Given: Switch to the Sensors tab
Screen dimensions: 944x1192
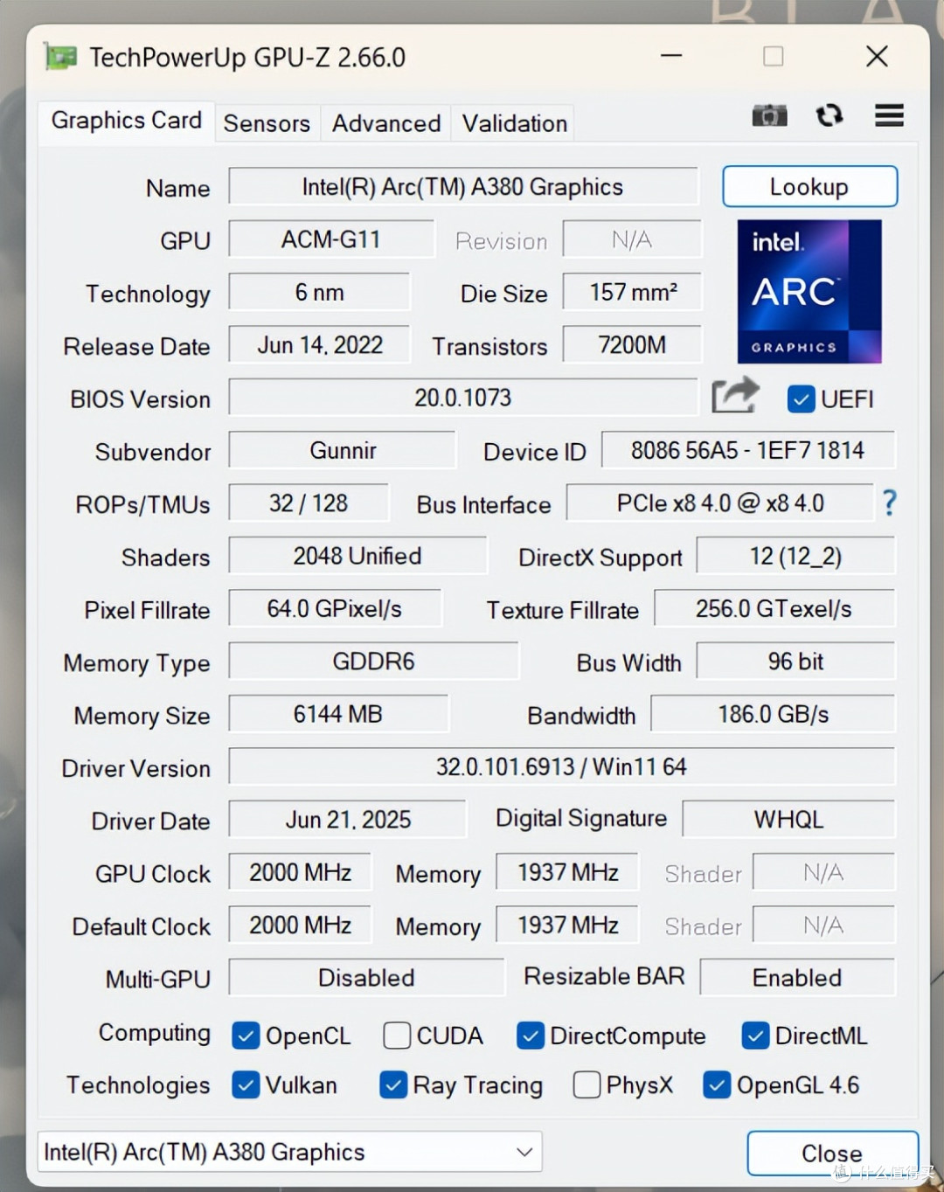Looking at the screenshot, I should [x=267, y=123].
